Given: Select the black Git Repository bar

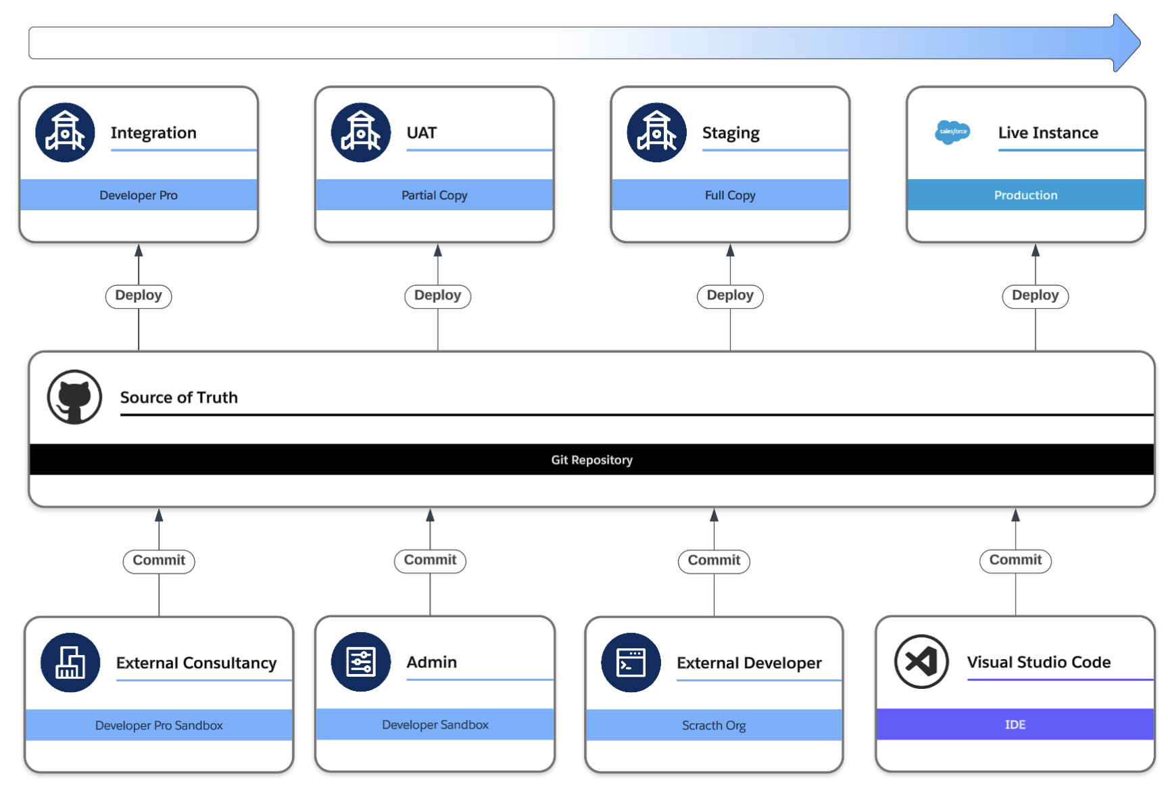Looking at the screenshot, I should tap(591, 460).
